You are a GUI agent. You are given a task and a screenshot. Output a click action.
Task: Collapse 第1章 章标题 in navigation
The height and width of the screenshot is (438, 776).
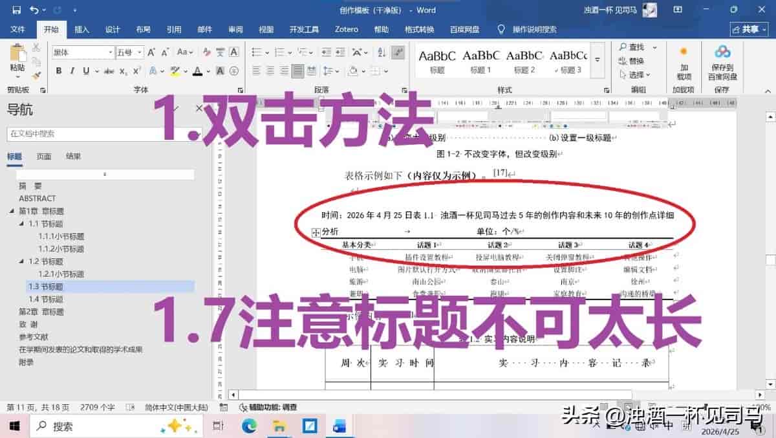click(x=12, y=212)
